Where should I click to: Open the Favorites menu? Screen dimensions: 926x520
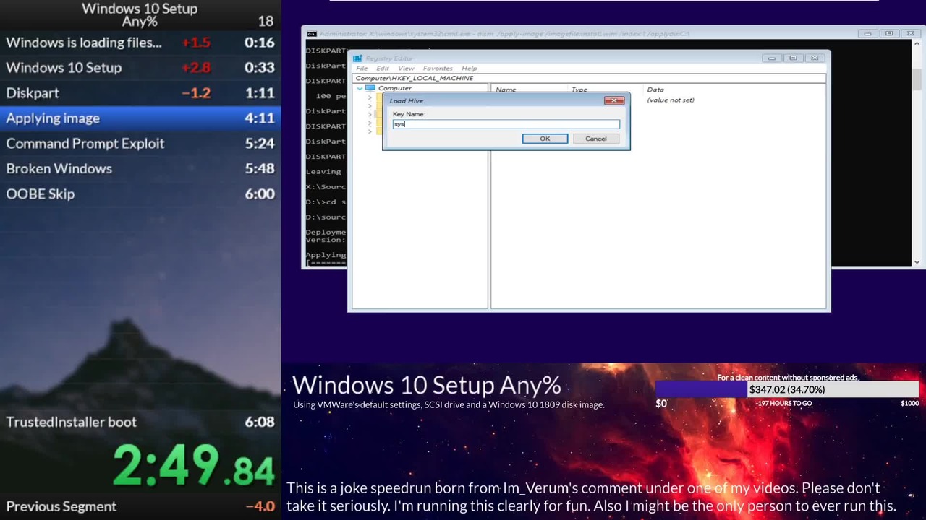[x=437, y=69]
